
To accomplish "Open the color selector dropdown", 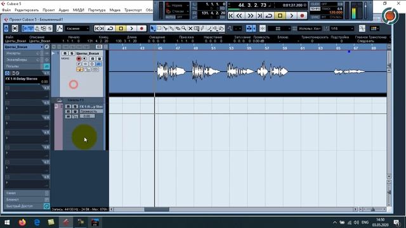I will [375, 28].
